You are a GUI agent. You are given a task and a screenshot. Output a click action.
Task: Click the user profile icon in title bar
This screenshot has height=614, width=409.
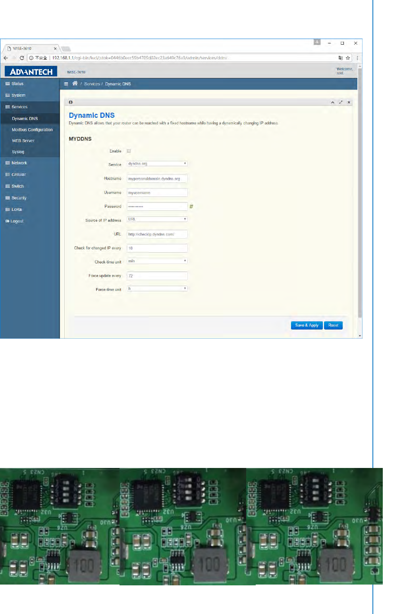[317, 42]
